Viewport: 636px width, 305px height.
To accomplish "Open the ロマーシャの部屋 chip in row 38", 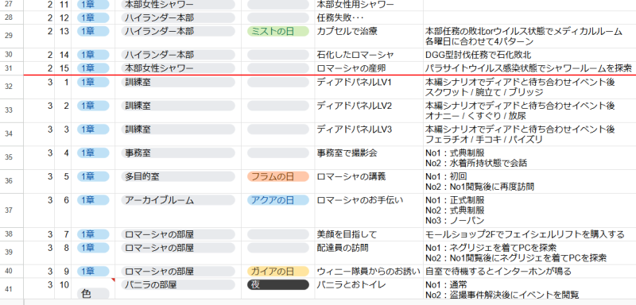I will coord(178,234).
